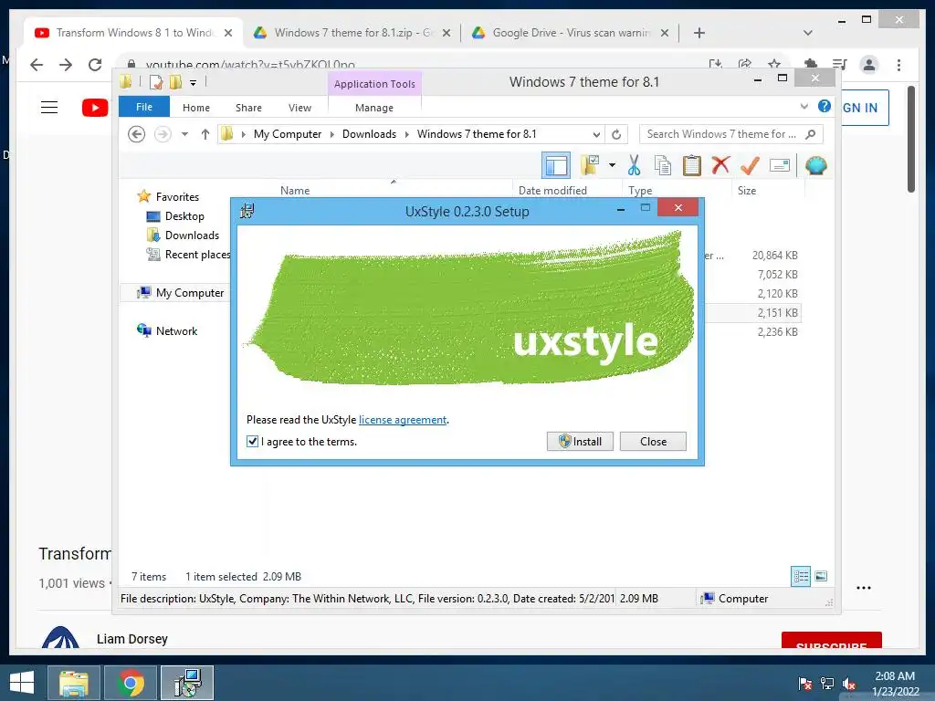
Task: Open the Quick Access Toolbar customize dropdown
Action: [x=194, y=83]
